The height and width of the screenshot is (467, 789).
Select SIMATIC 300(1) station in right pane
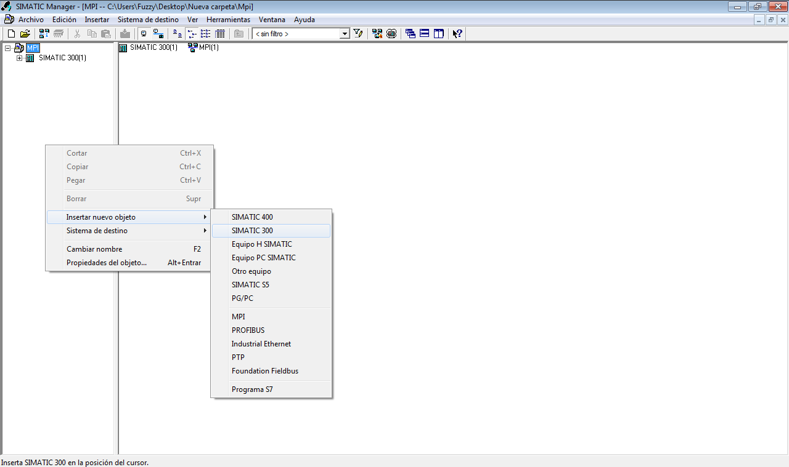click(148, 47)
